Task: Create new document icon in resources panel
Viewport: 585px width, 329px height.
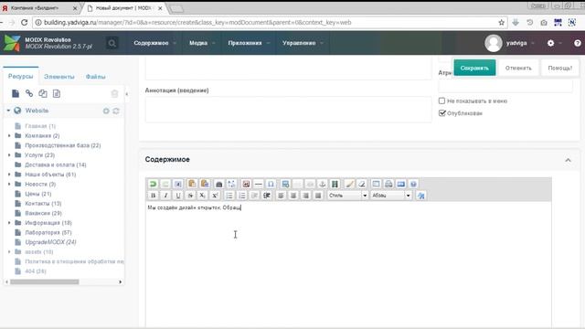Action: 16,93
